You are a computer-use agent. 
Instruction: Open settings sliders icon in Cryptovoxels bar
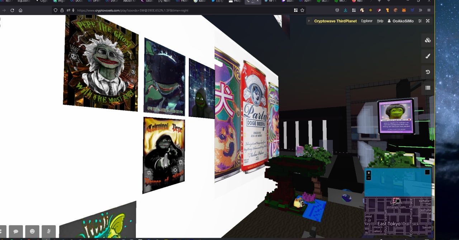[x=420, y=21]
